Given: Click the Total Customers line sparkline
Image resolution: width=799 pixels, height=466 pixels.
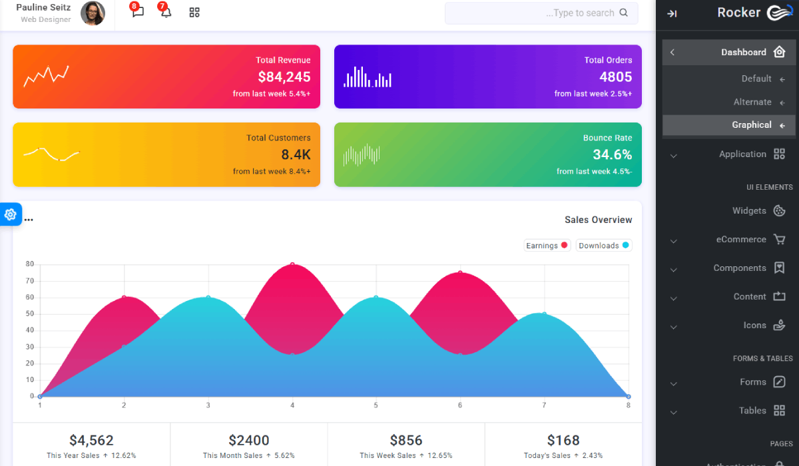Looking at the screenshot, I should point(51,154).
